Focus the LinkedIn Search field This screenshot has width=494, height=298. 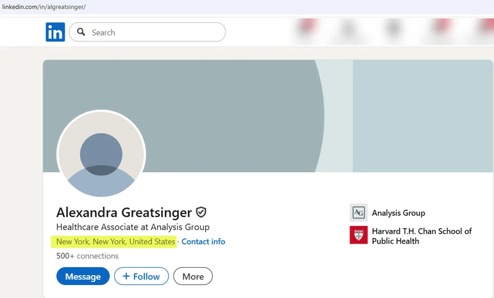[x=154, y=32]
